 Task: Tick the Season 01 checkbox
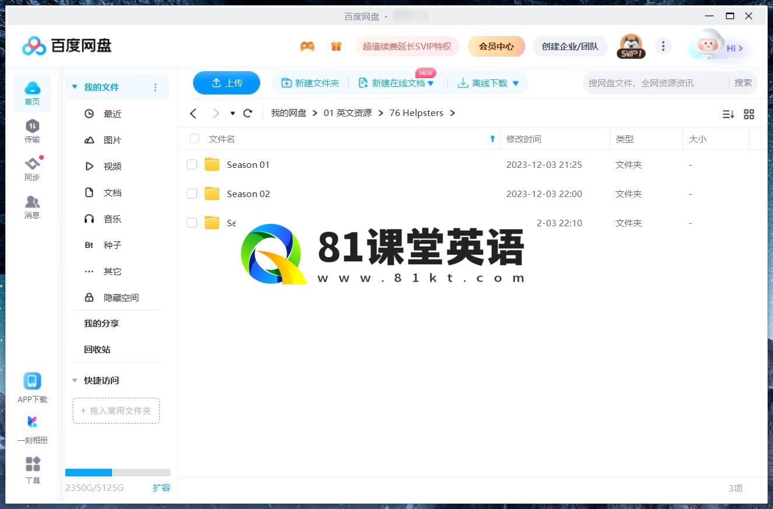point(192,164)
